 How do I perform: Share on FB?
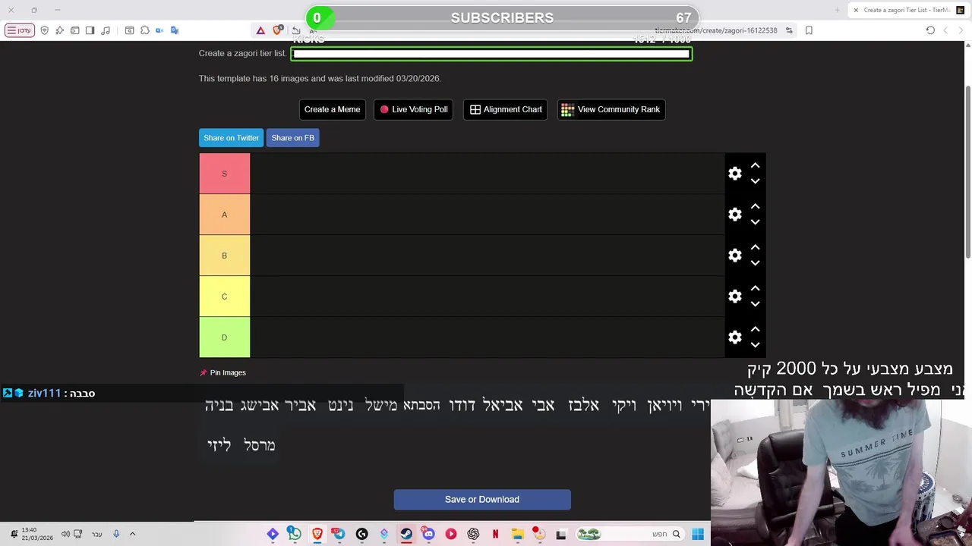[x=292, y=138]
